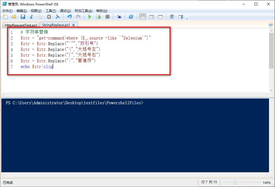The height and width of the screenshot is (187, 275).
Task: Click the echo command on line 7
Action: tap(25, 67)
